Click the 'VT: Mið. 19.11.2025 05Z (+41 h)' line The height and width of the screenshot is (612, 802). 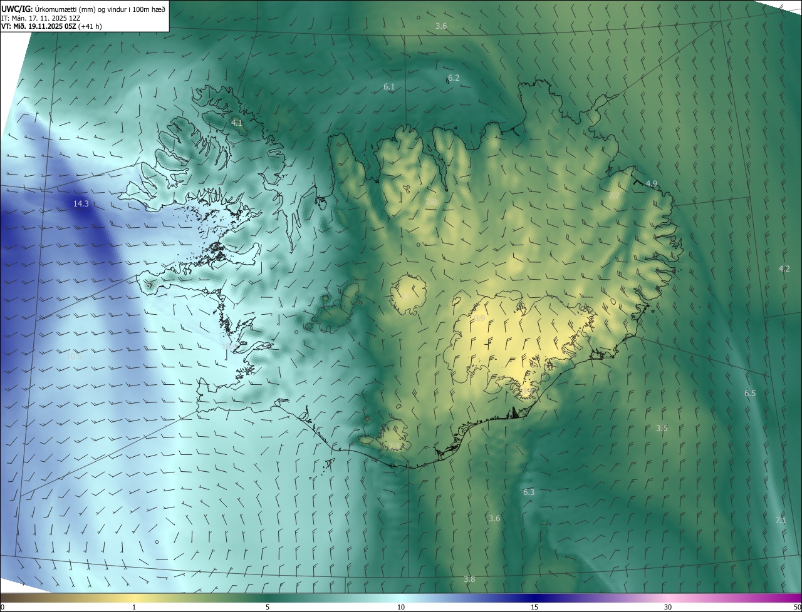[x=51, y=26]
